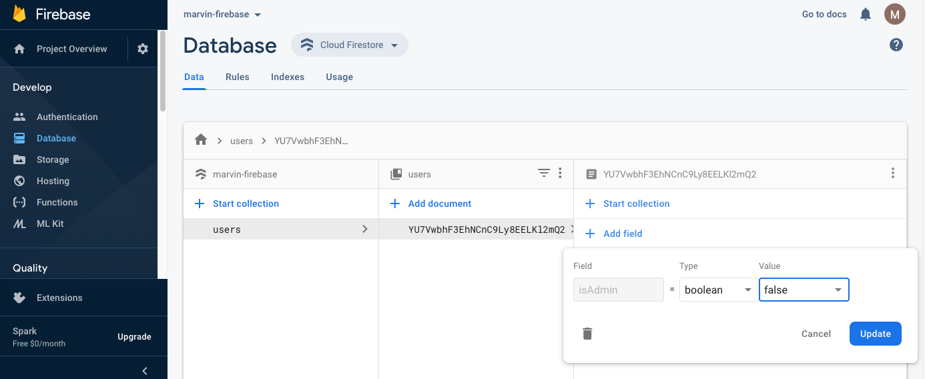Viewport: 925px width, 379px height.
Task: Click the help question mark icon
Action: pyautogui.click(x=896, y=45)
